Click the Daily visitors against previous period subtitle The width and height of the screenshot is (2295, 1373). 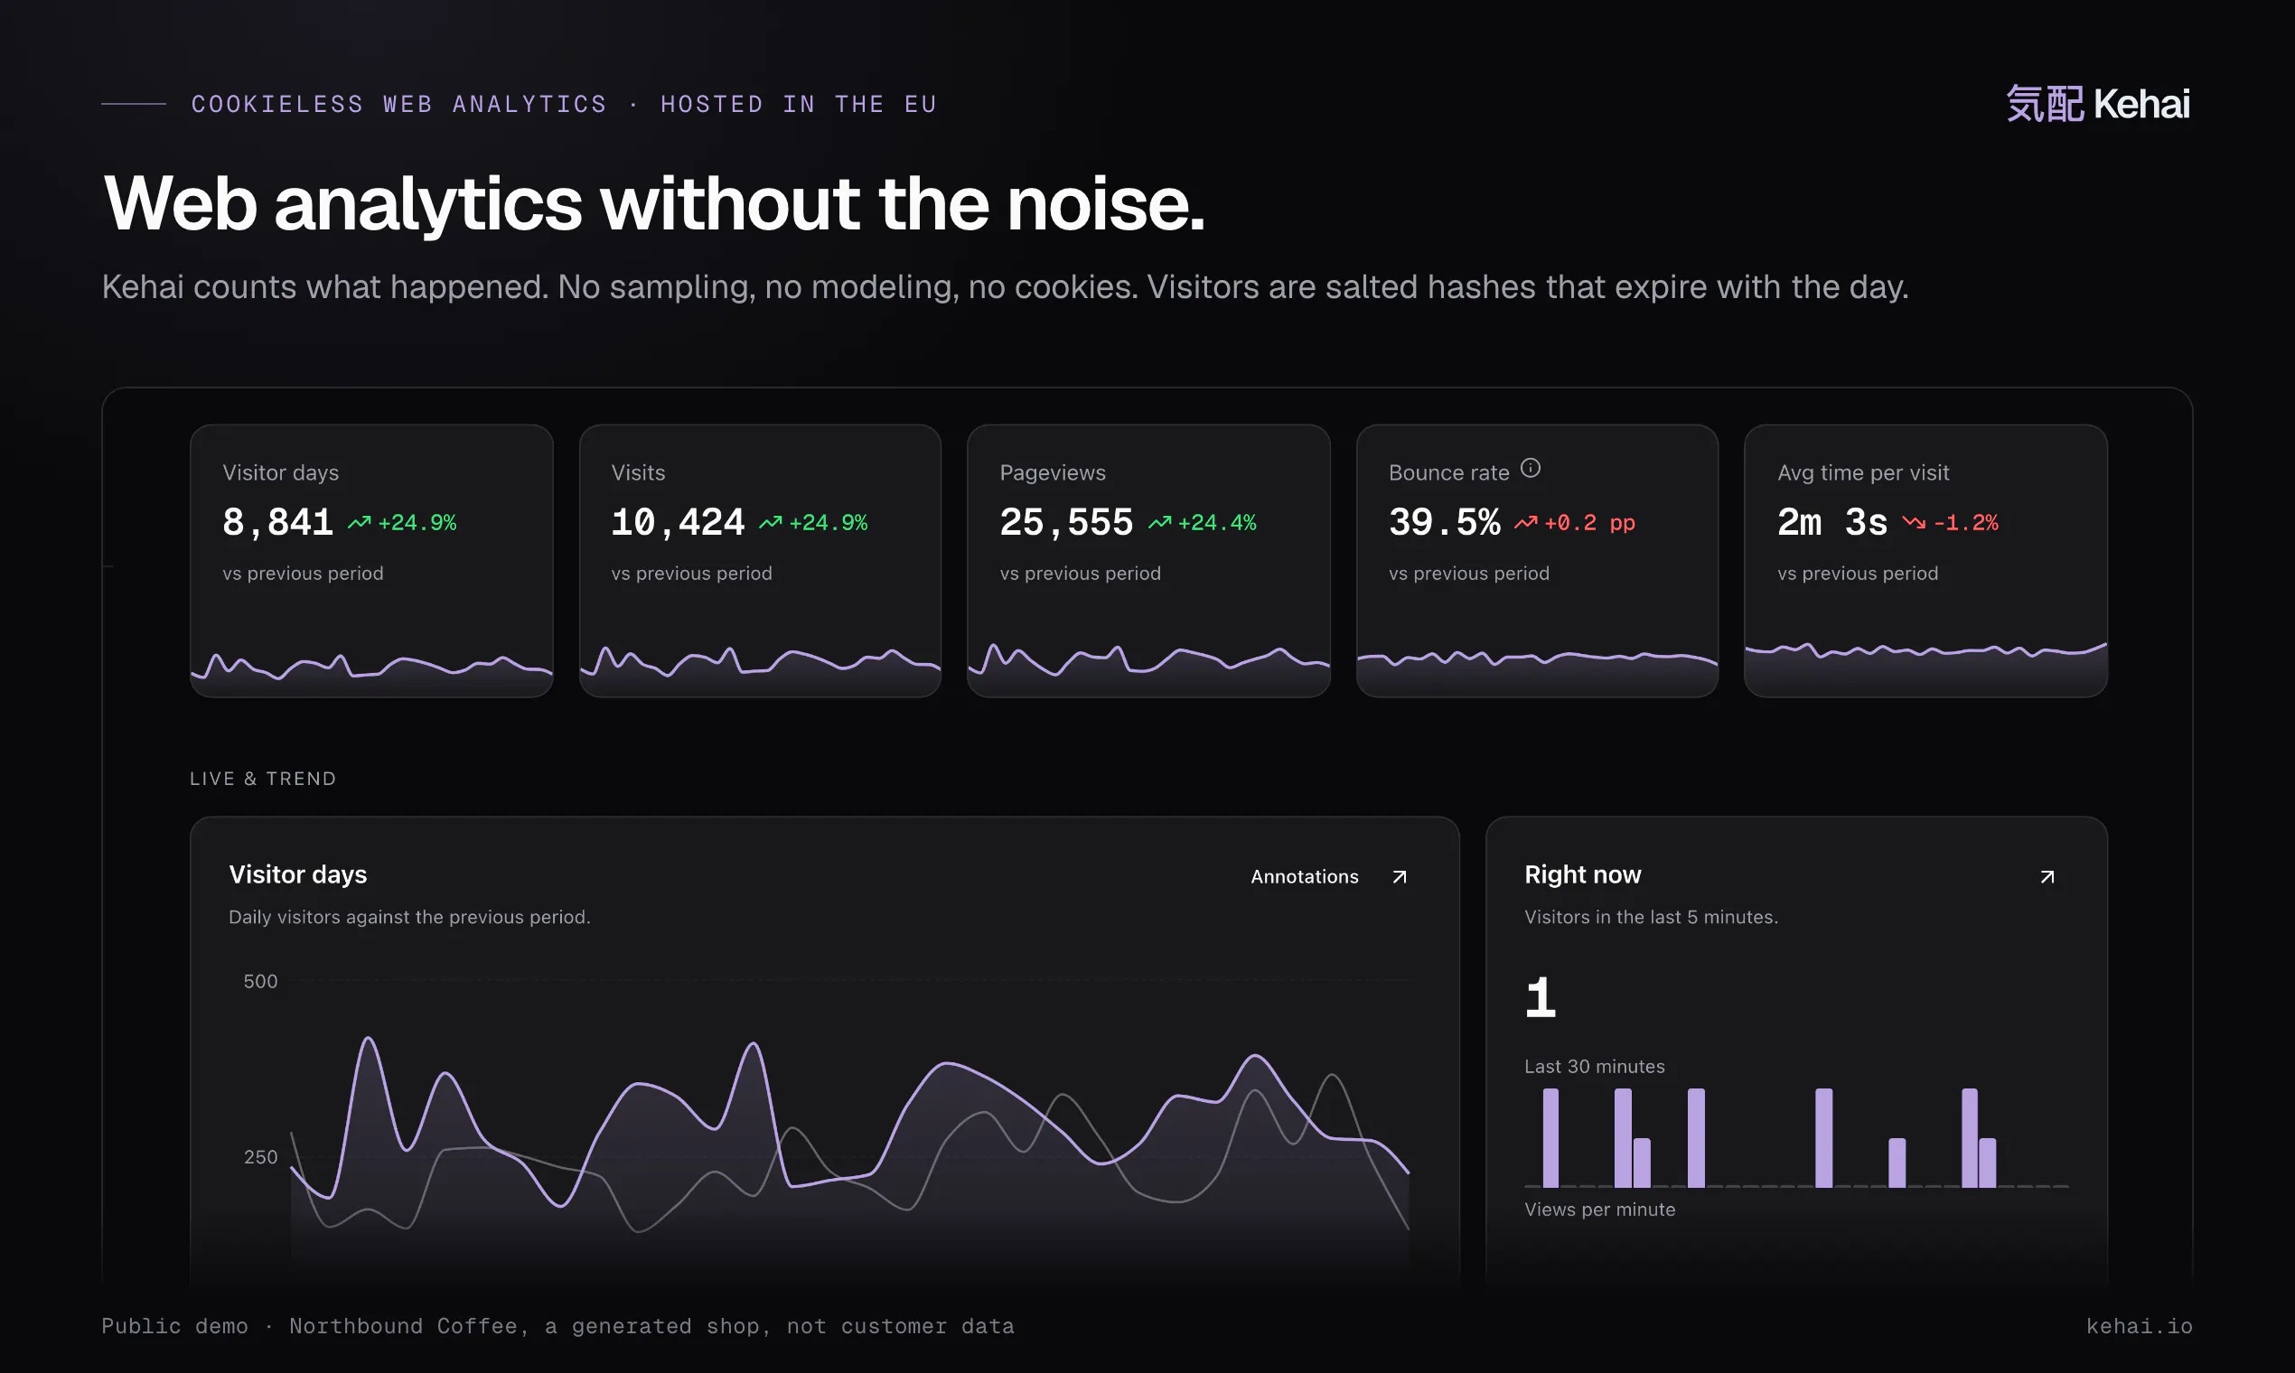coord(409,917)
